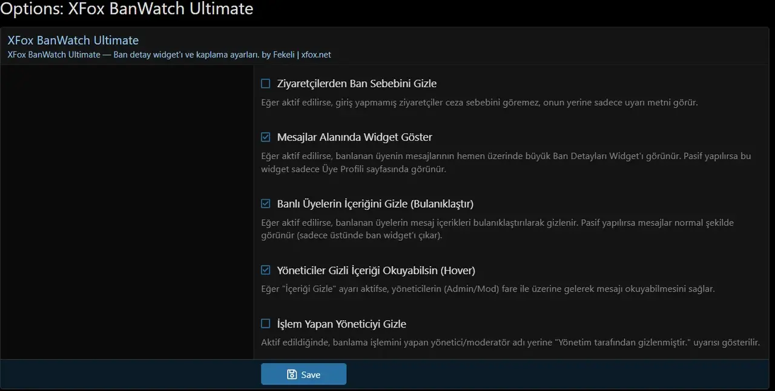This screenshot has height=391, width=775.
Task: Click the Save button
Action: click(x=303, y=374)
